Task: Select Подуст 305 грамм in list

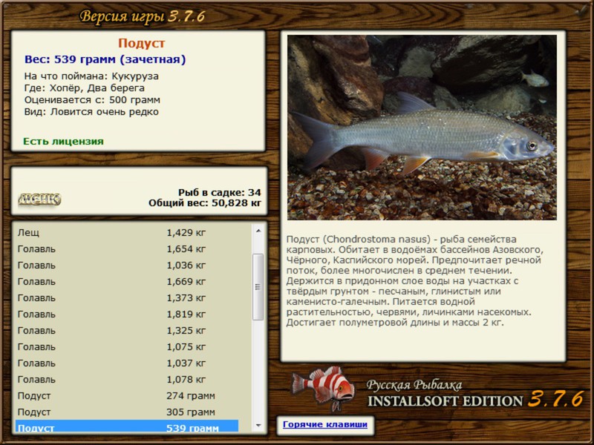Action: pos(126,412)
